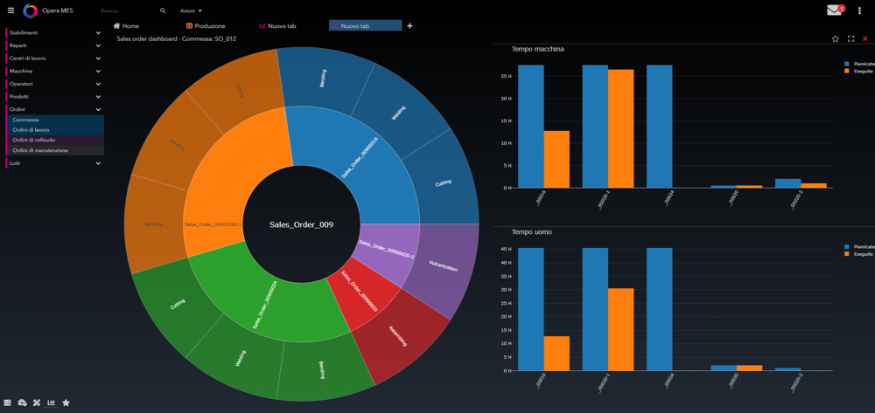The image size is (875, 413).
Task: Add a new tab with plus icon
Action: [x=409, y=26]
